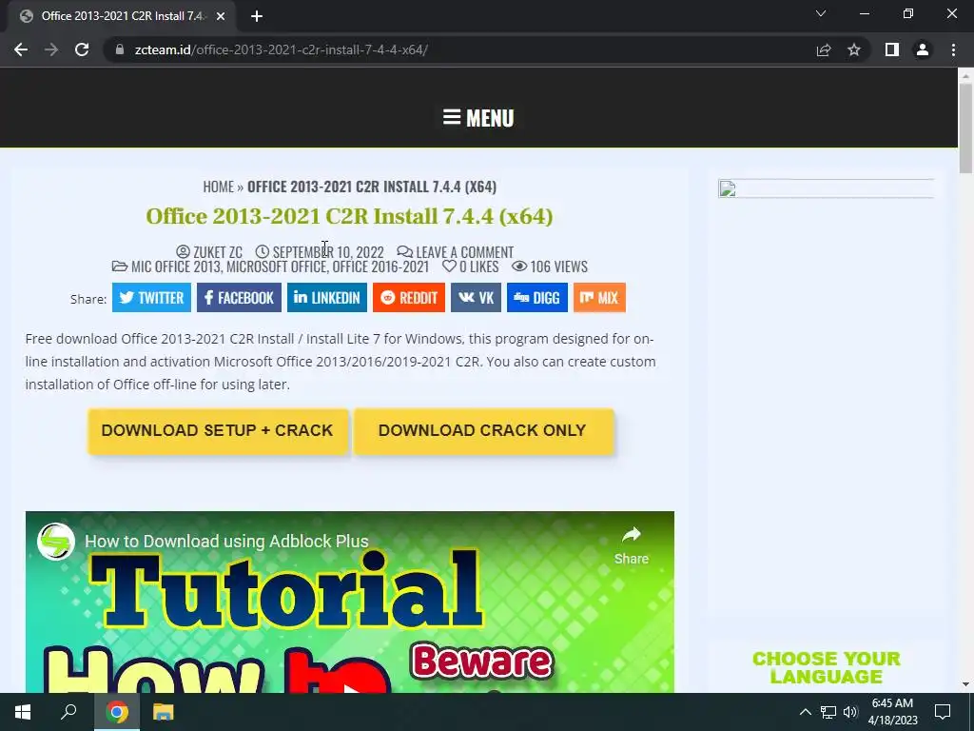Go back with the browser back arrow

[x=21, y=49]
